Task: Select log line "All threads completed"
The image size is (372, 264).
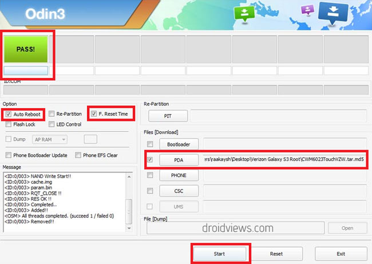Action: click(x=59, y=216)
